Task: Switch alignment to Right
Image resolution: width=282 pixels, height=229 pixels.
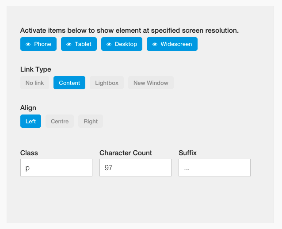Action: 91,121
